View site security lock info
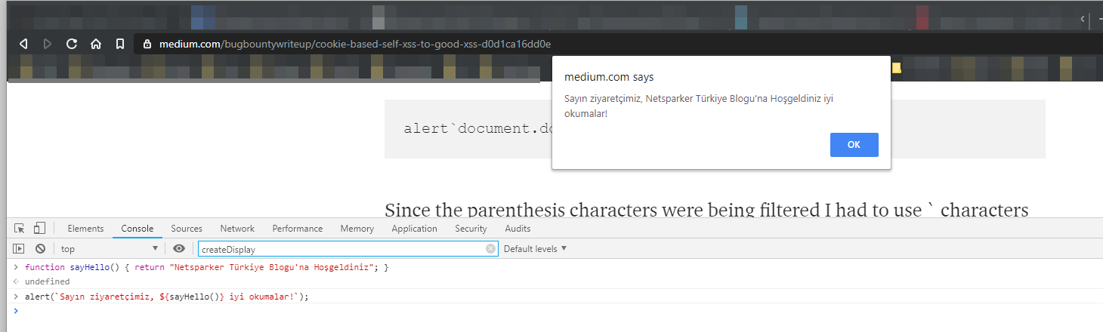The height and width of the screenshot is (332, 1103). click(147, 44)
